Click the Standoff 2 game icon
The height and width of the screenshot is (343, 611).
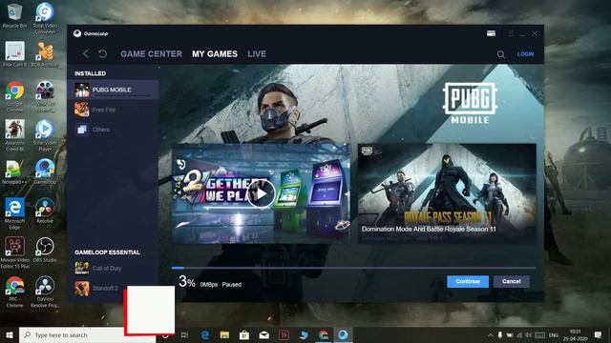click(82, 288)
